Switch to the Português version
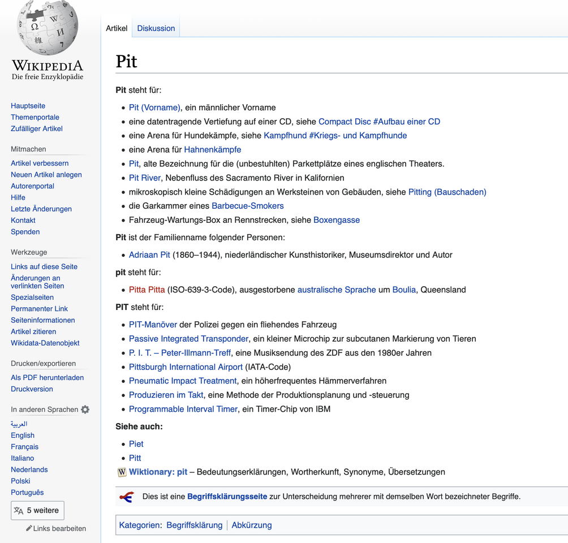Viewport: 568px width, 543px height. [x=27, y=492]
